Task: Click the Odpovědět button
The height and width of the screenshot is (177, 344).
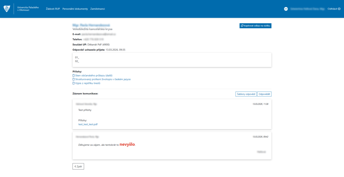Action: click(x=264, y=94)
